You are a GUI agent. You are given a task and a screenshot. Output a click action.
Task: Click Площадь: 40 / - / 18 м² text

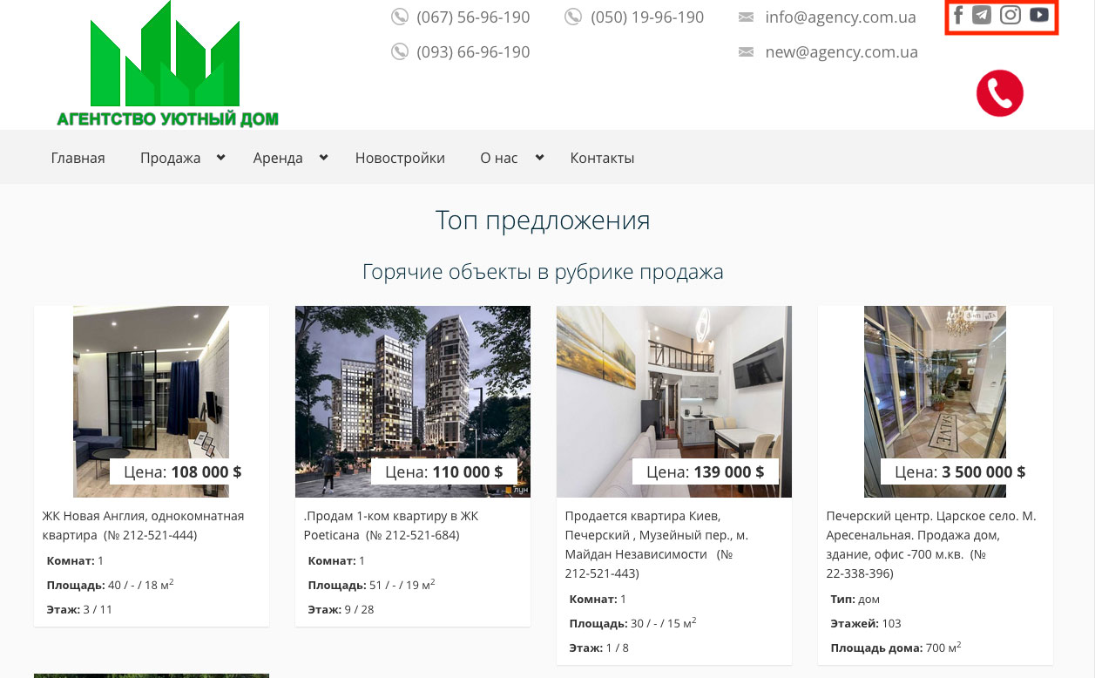coord(111,585)
